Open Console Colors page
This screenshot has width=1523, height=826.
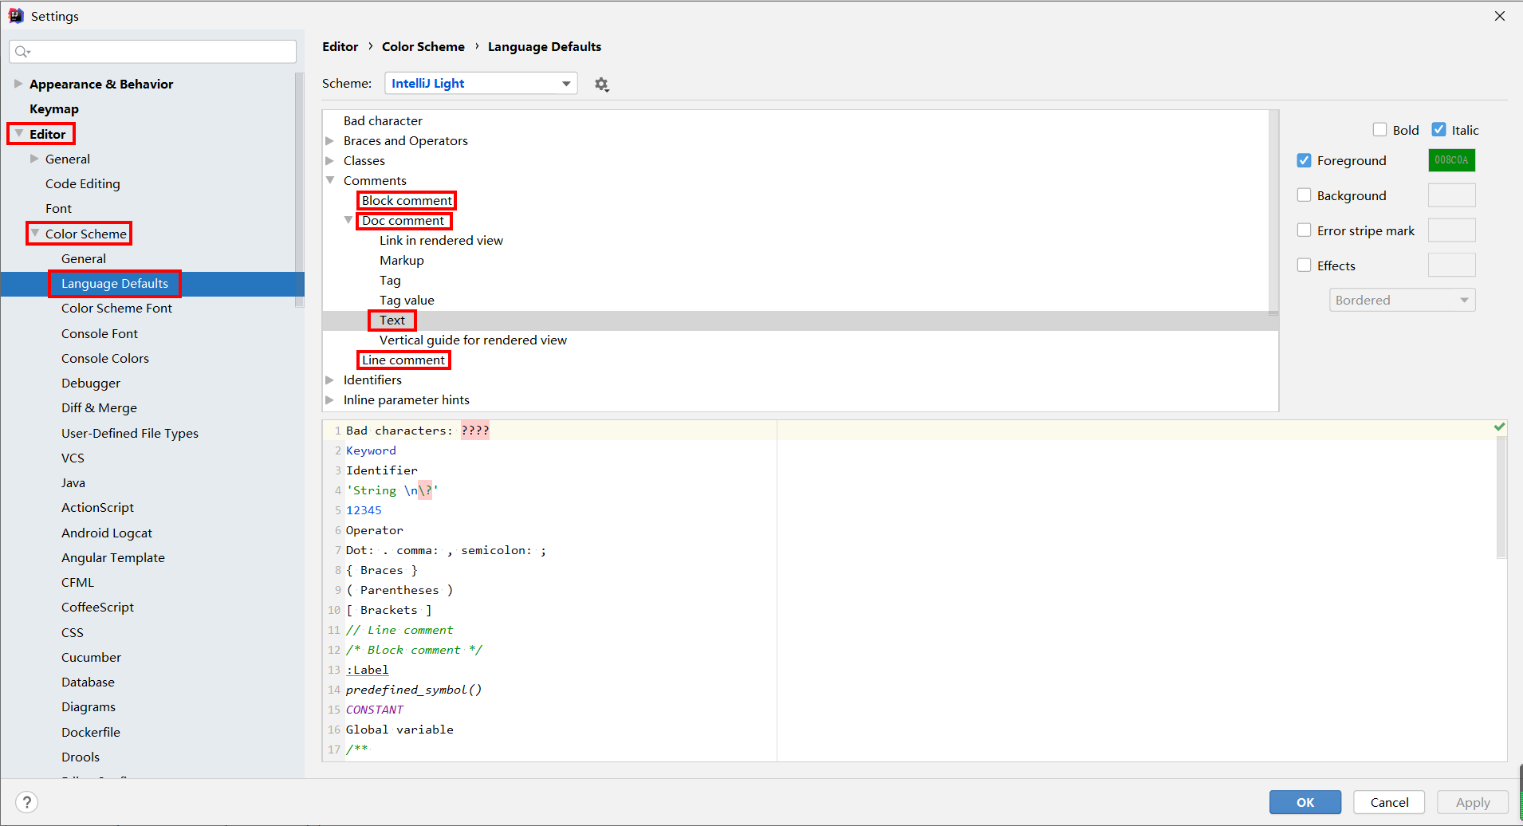[105, 358]
